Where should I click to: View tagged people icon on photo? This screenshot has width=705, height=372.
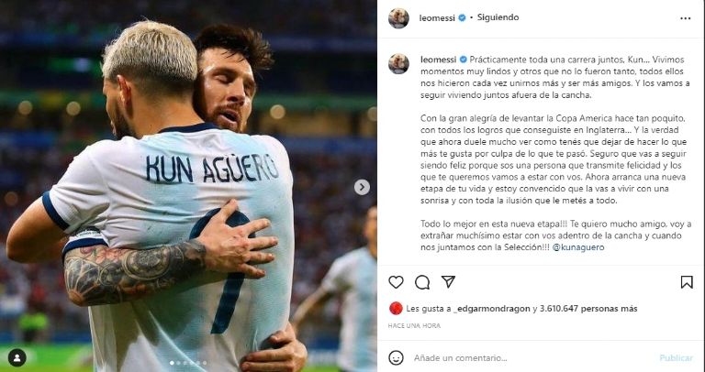click(x=17, y=357)
